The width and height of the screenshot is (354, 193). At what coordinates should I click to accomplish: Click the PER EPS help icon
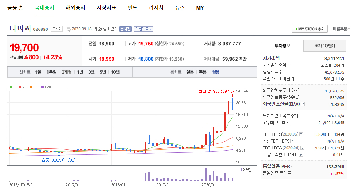(x=302, y=134)
